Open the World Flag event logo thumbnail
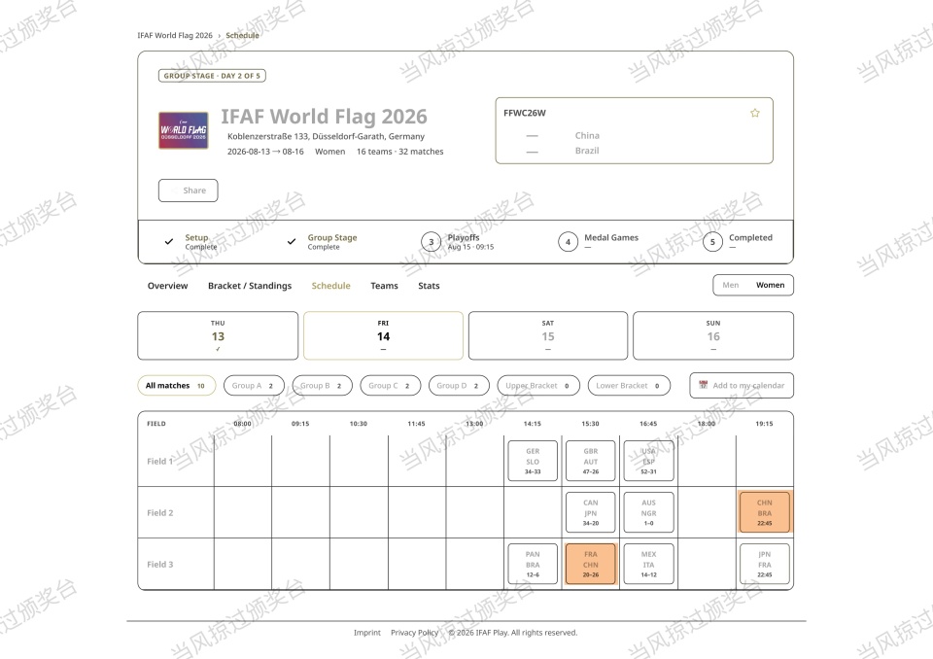The width and height of the screenshot is (933, 659). (184, 130)
